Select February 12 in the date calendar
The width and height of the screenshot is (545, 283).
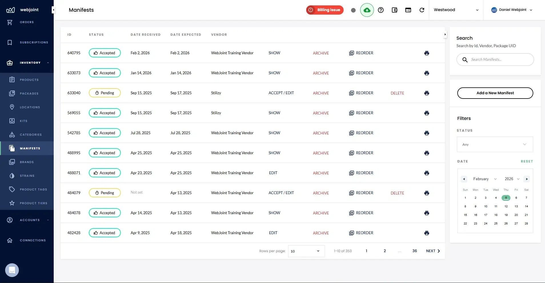506,206
